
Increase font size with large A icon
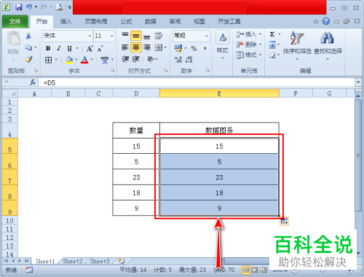pyautogui.click(x=90, y=49)
